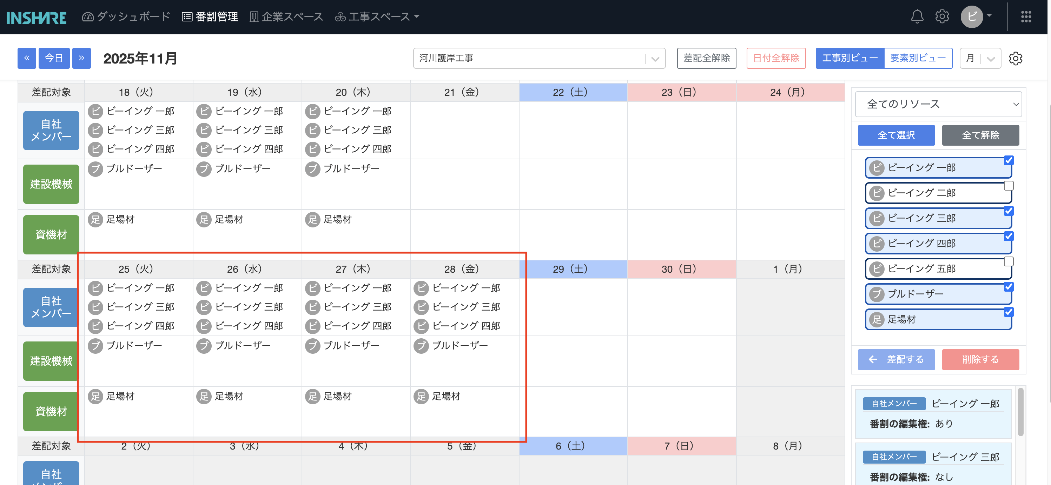
Task: Click ビーイング 一郎 avatar on 28 (金)
Action: [x=421, y=288]
